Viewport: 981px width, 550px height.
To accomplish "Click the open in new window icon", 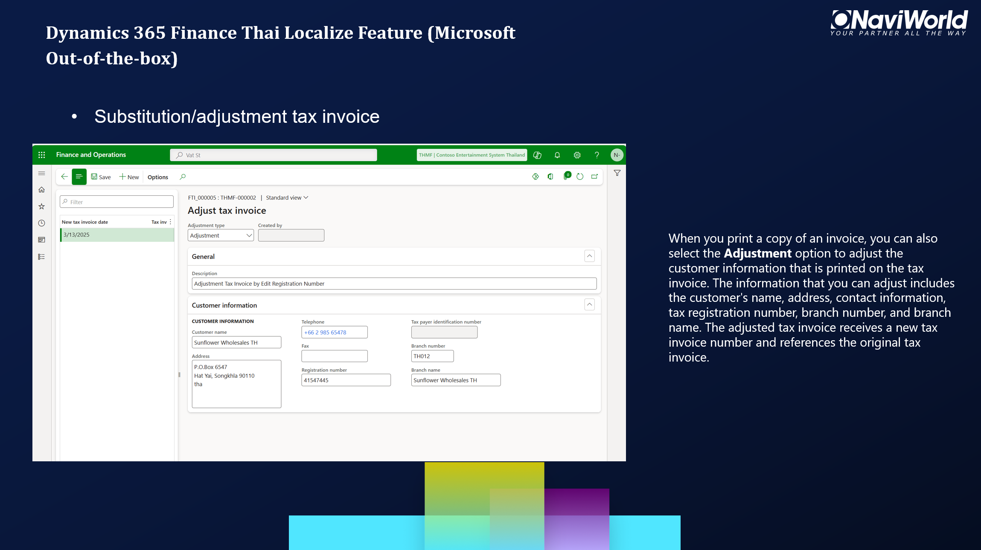I will click(594, 177).
